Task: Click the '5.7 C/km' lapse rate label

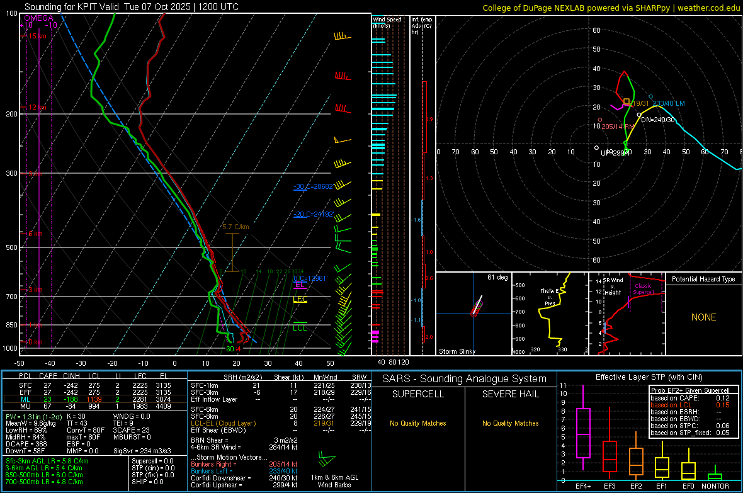Action: (235, 227)
